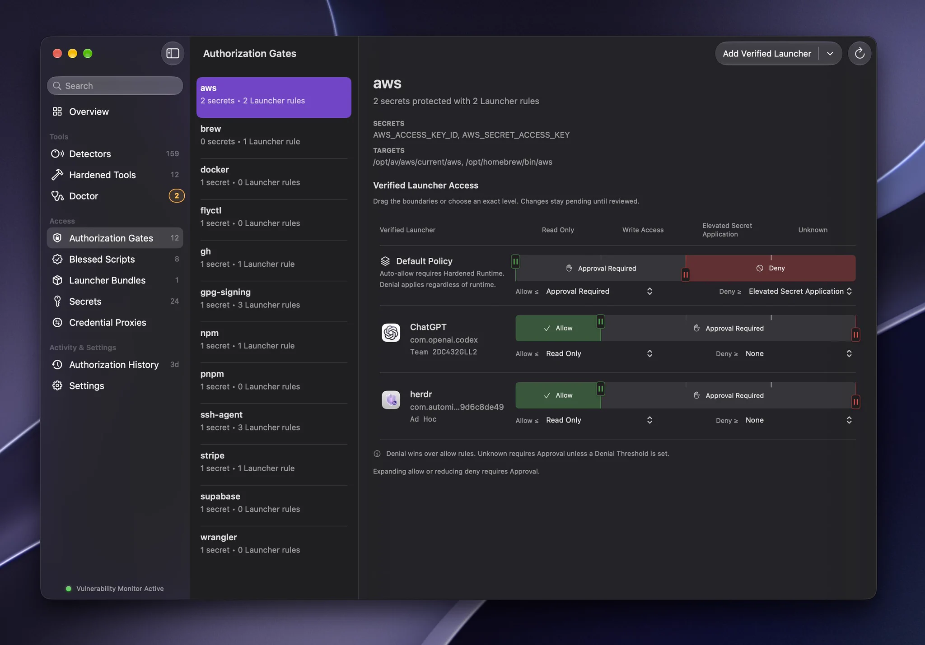Open Hardened Tools section
Viewport: 925px width, 645px height.
coord(115,175)
